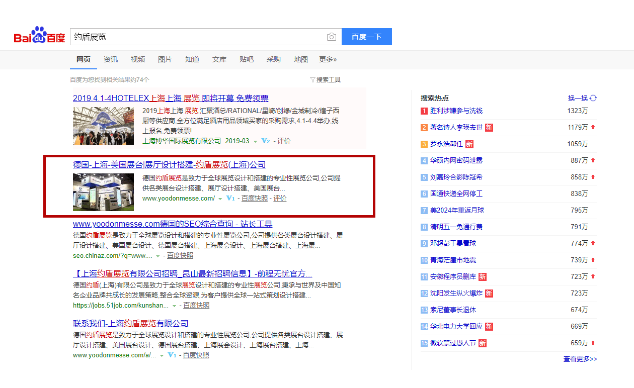Open hot search 清明五一免通行费
The width and height of the screenshot is (634, 388).
[456, 227]
